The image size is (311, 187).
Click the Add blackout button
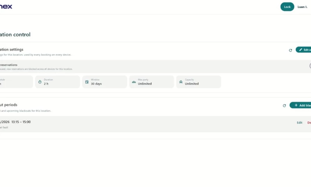tap(300, 105)
